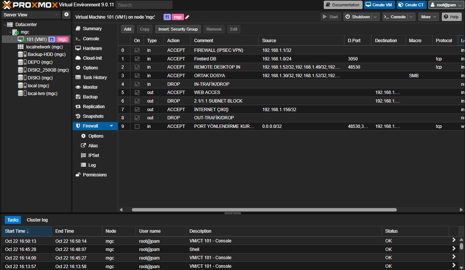Open the More actions menu
Viewport: 465px width, 270px height.
tap(428, 17)
